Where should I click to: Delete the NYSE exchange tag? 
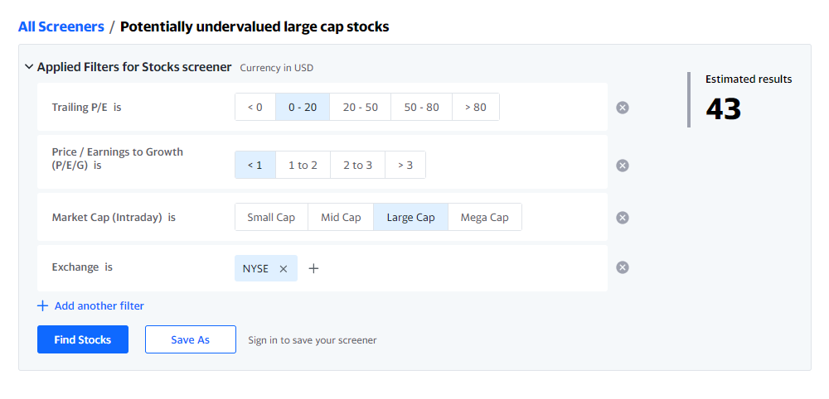point(283,269)
